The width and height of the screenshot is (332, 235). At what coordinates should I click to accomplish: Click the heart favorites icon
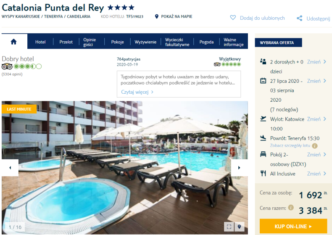[x=233, y=18]
